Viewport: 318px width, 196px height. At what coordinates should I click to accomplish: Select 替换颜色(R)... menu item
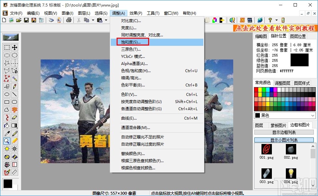click(x=157, y=154)
